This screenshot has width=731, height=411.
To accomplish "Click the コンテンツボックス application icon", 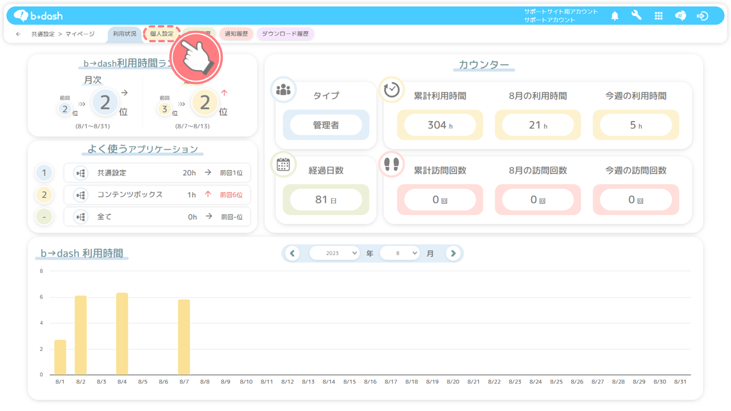I will (81, 195).
